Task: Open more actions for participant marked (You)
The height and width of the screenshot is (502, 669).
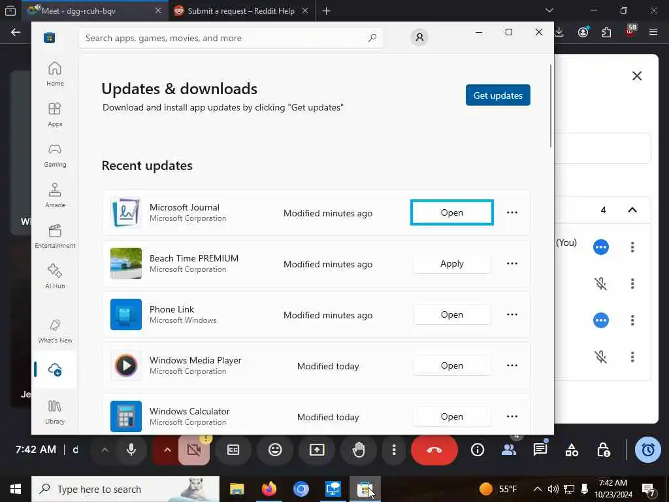Action: [632, 247]
